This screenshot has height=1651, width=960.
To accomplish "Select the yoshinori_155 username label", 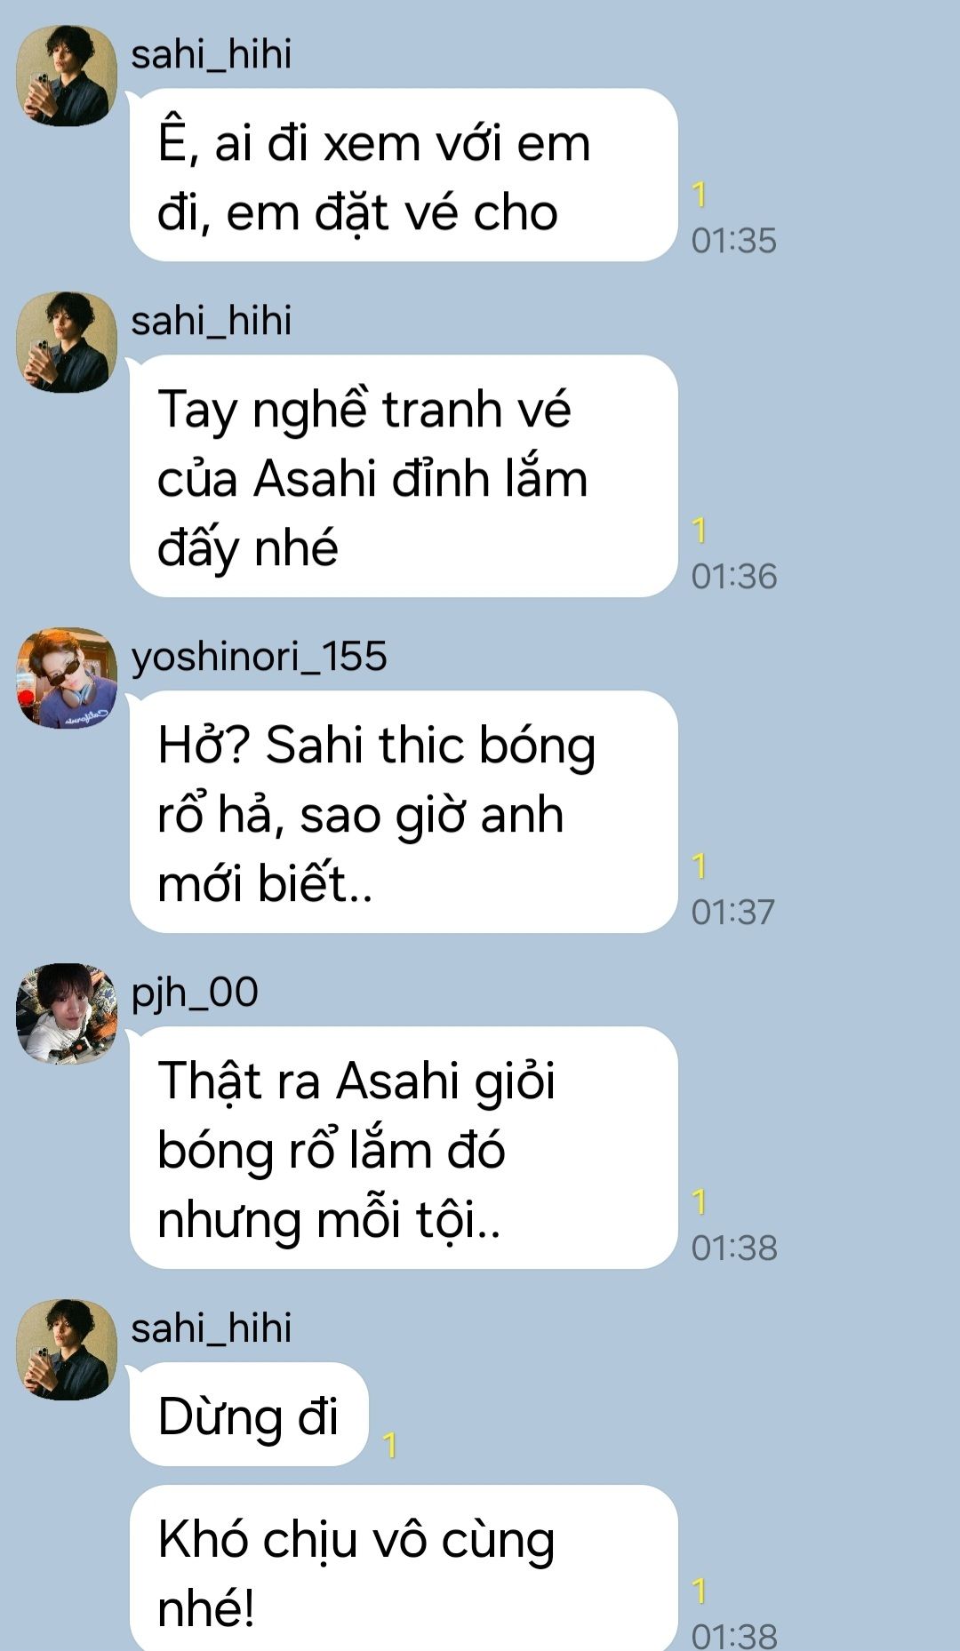I will tap(259, 657).
